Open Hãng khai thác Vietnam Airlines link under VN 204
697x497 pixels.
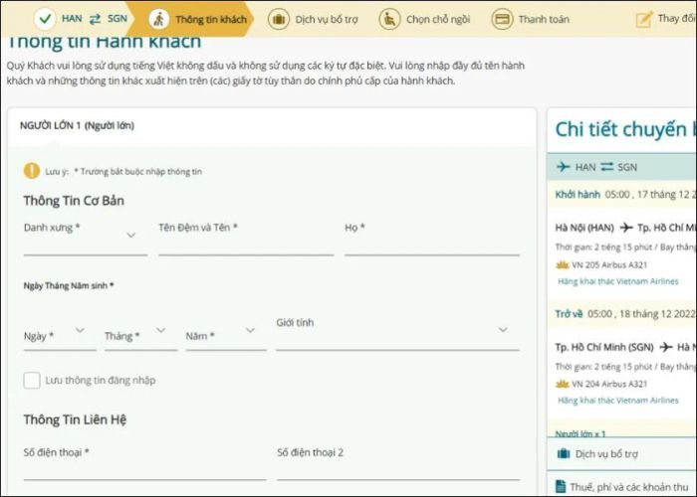tap(618, 401)
